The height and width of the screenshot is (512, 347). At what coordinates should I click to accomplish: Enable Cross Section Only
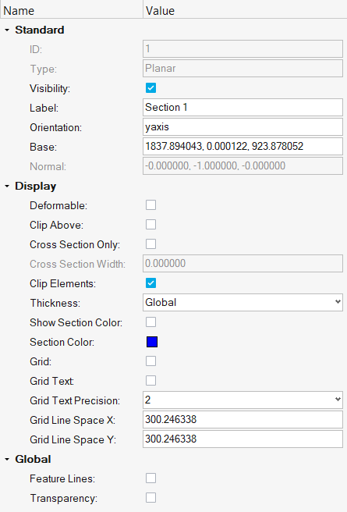[150, 244]
